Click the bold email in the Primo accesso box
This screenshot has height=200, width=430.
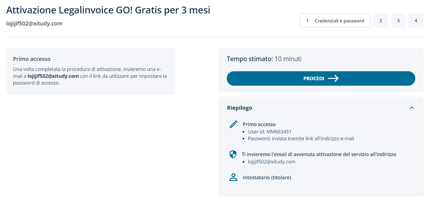(x=53, y=76)
